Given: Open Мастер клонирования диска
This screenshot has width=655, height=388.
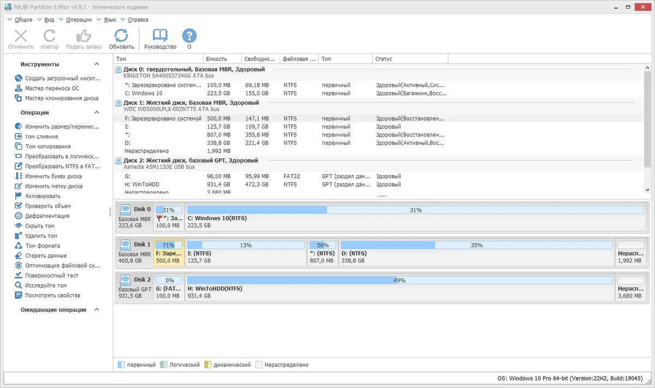Looking at the screenshot, I should 57,98.
